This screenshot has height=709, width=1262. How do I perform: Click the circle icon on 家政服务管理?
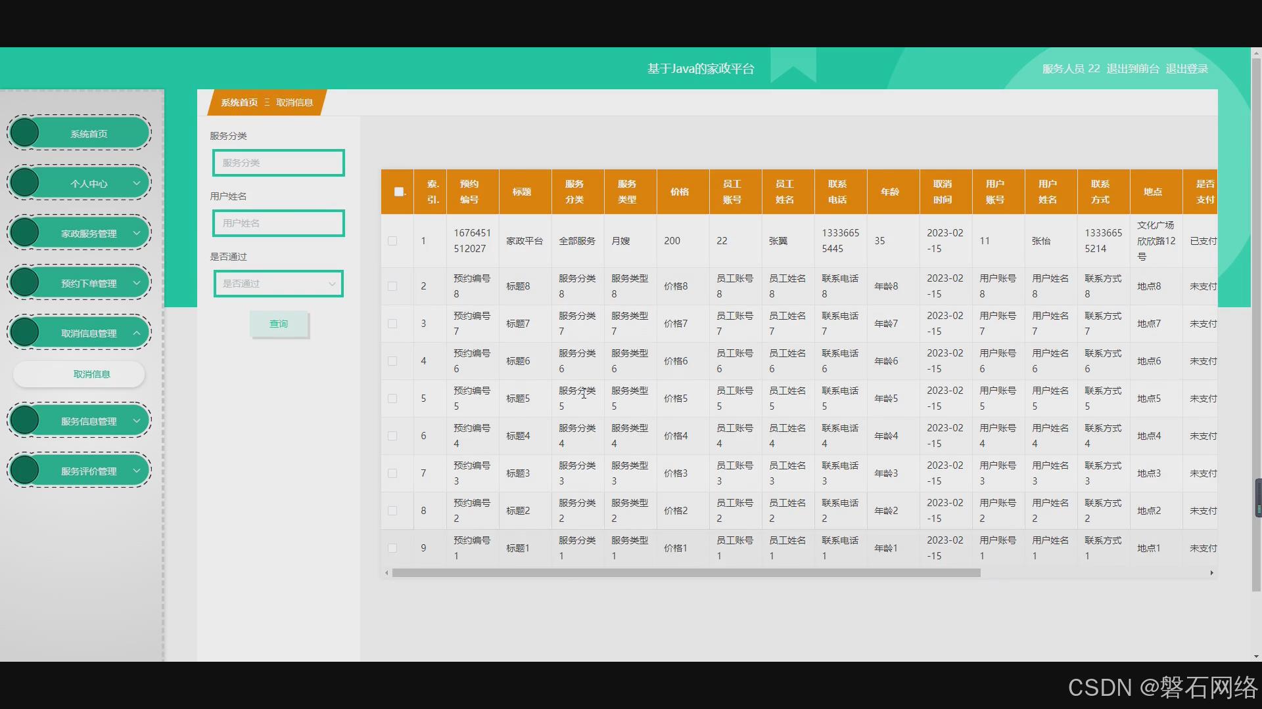click(x=25, y=232)
